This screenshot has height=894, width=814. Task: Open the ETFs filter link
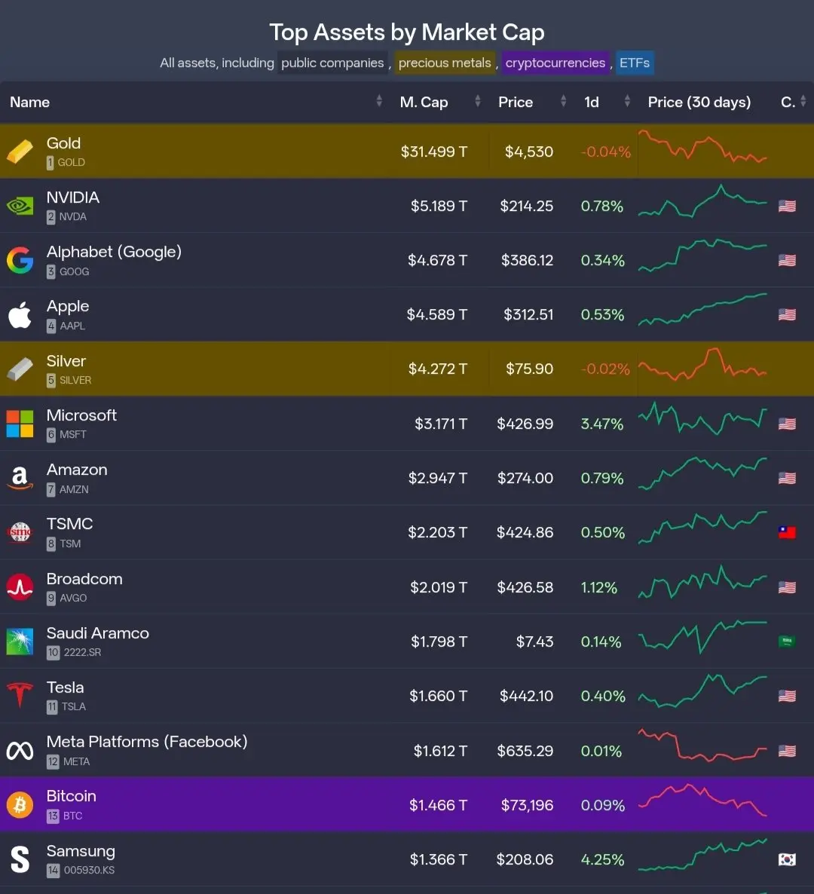(635, 63)
